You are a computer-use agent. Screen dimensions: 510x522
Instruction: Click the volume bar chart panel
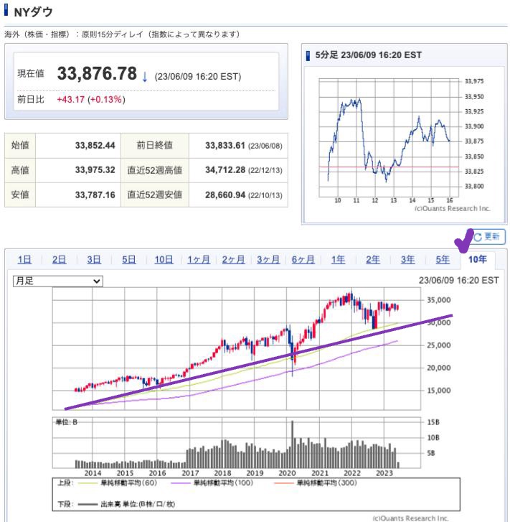[237, 443]
